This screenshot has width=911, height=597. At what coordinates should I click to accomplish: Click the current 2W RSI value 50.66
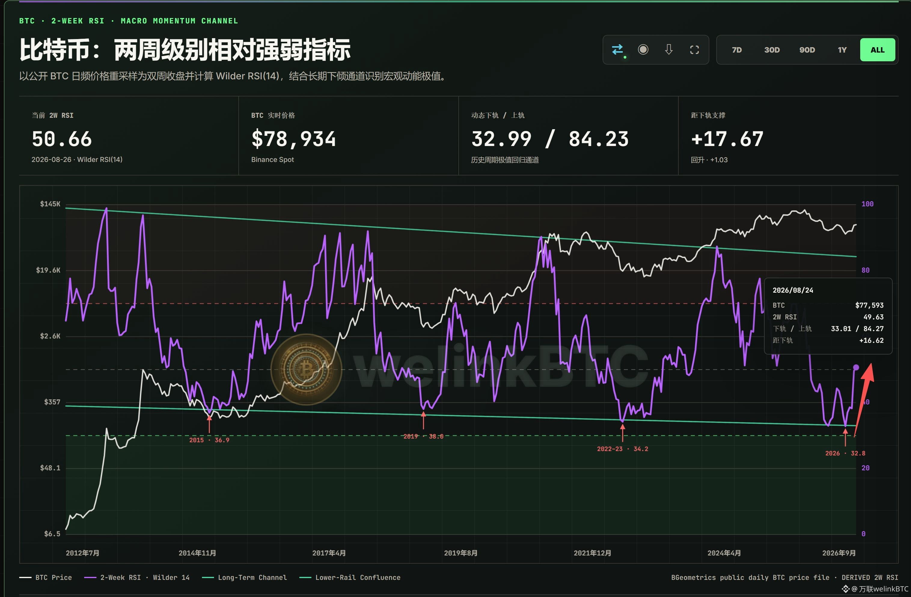tap(62, 139)
